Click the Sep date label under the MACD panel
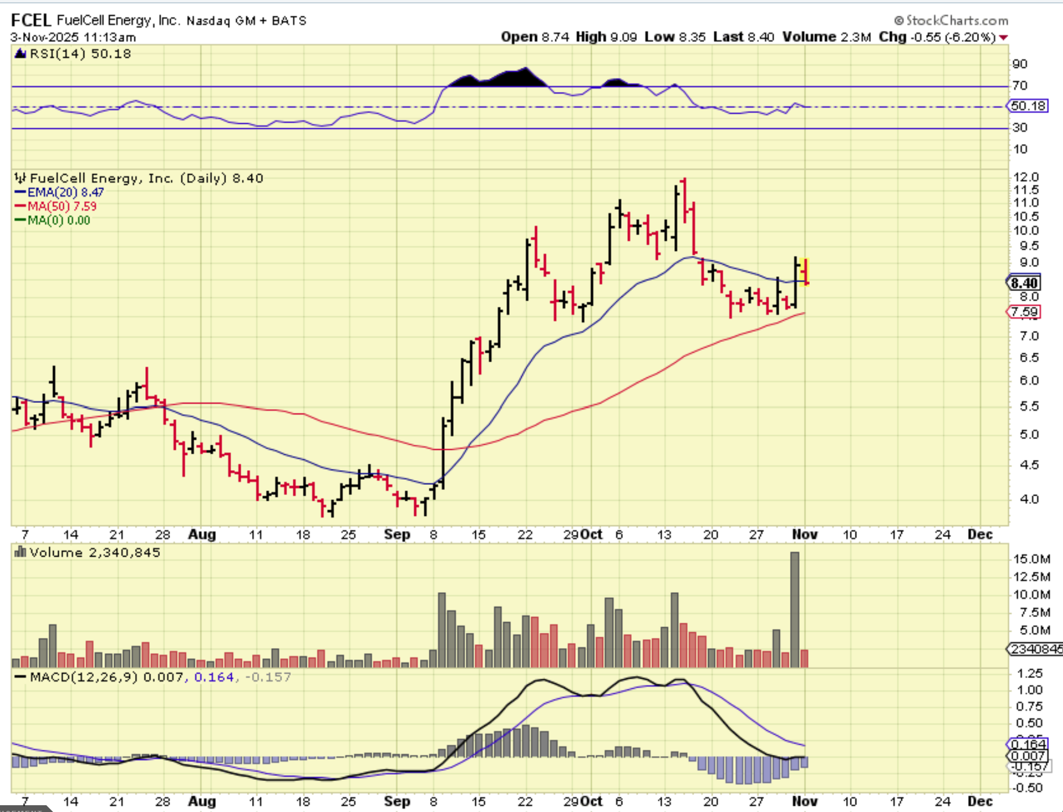 [397, 801]
